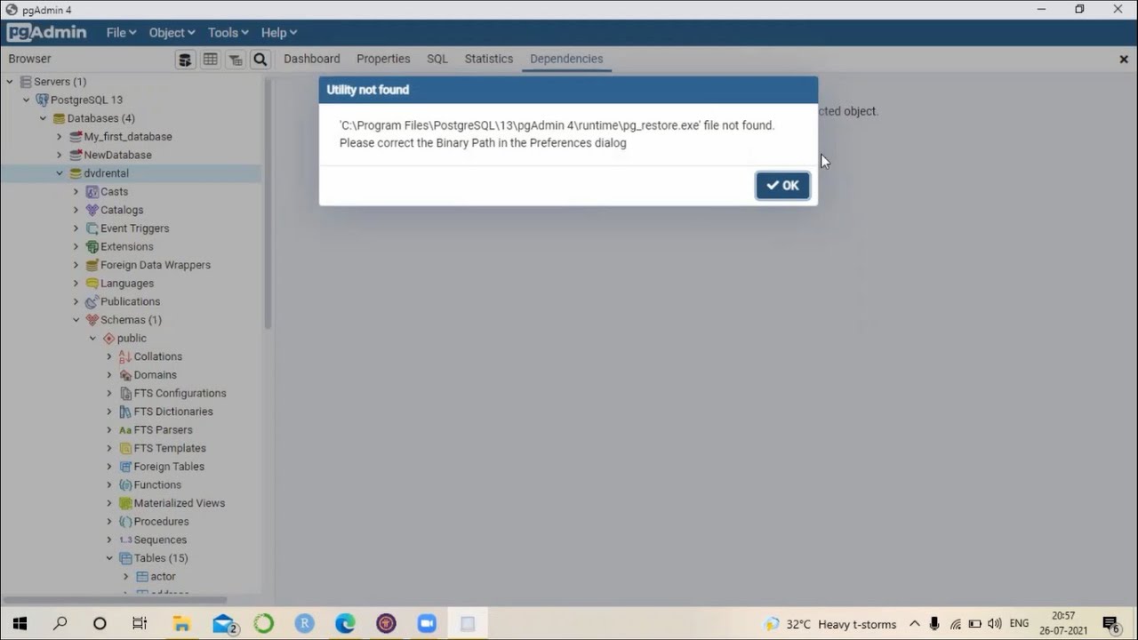The height and width of the screenshot is (640, 1138).
Task: Open the File menu
Action: [121, 33]
